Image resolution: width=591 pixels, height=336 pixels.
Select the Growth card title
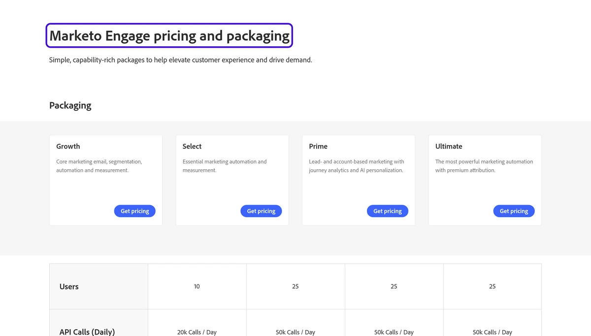pos(68,146)
